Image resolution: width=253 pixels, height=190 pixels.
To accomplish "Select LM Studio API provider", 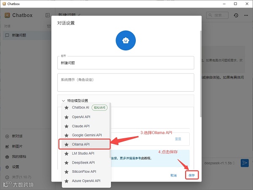I will (86, 153).
